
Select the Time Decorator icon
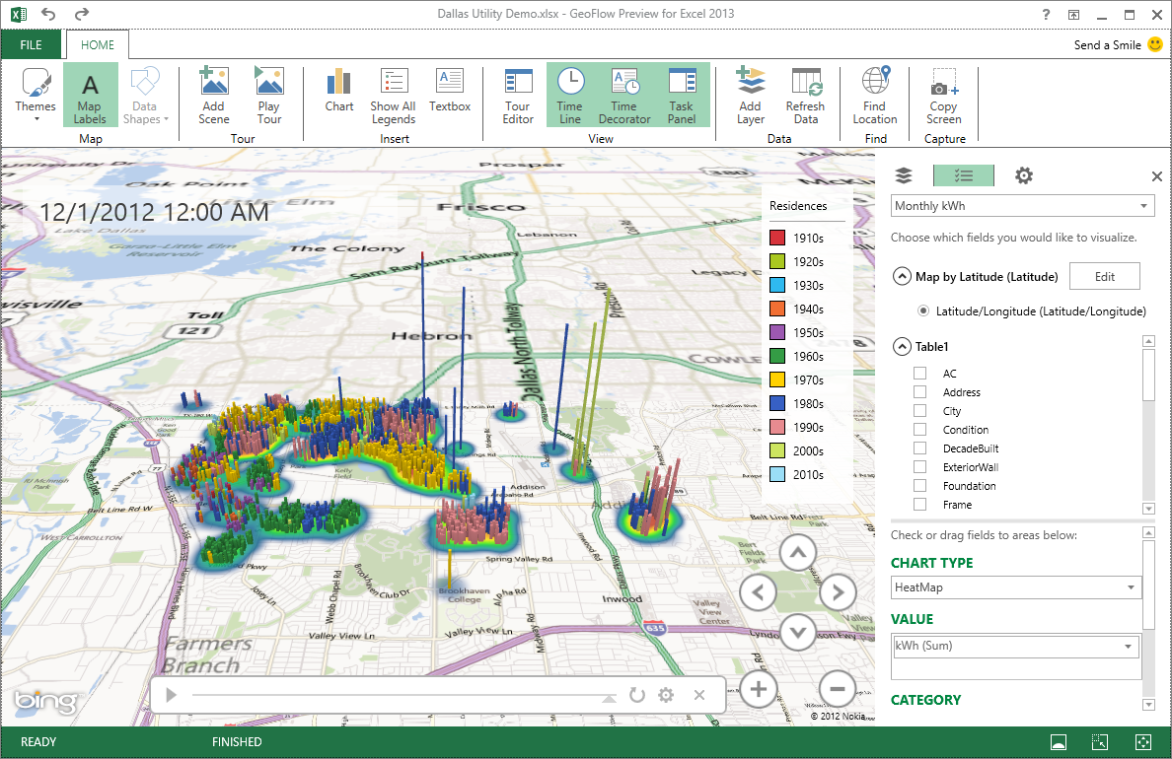point(624,94)
